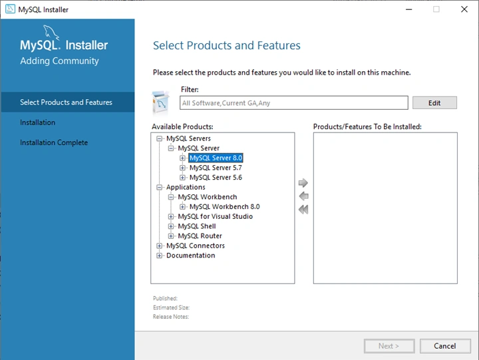This screenshot has height=360, width=479.
Task: Click the Edit filter button
Action: pos(434,103)
